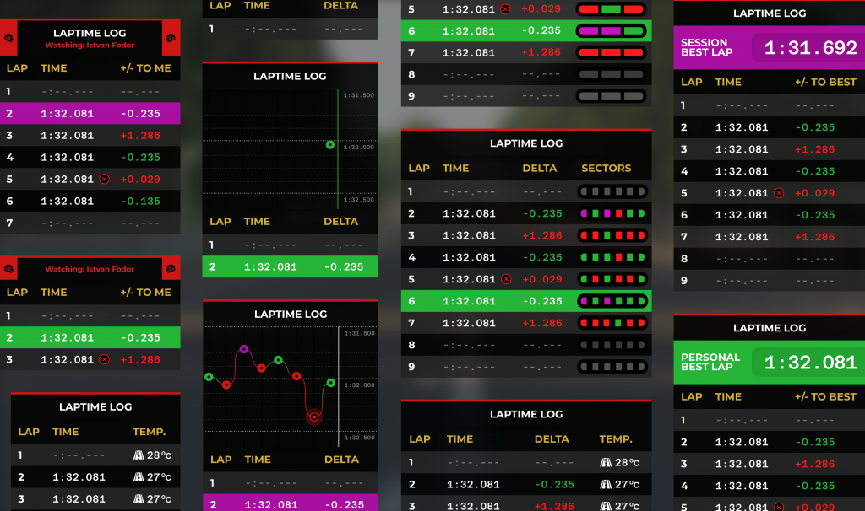Click the right helmet icon beside the LAPTIME LOG title
Viewport: 865px width, 511px height.
(171, 39)
